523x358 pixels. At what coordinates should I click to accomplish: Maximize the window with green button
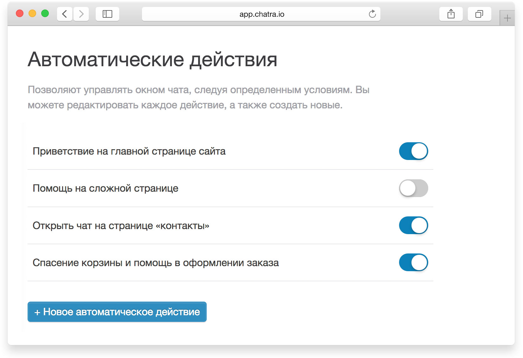pos(45,13)
